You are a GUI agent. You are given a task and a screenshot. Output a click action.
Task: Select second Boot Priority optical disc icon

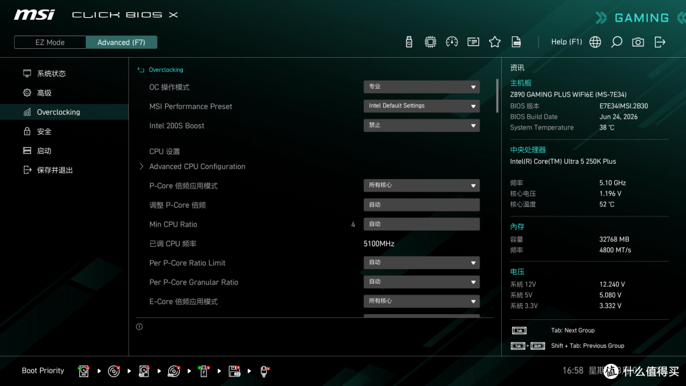pyautogui.click(x=114, y=371)
